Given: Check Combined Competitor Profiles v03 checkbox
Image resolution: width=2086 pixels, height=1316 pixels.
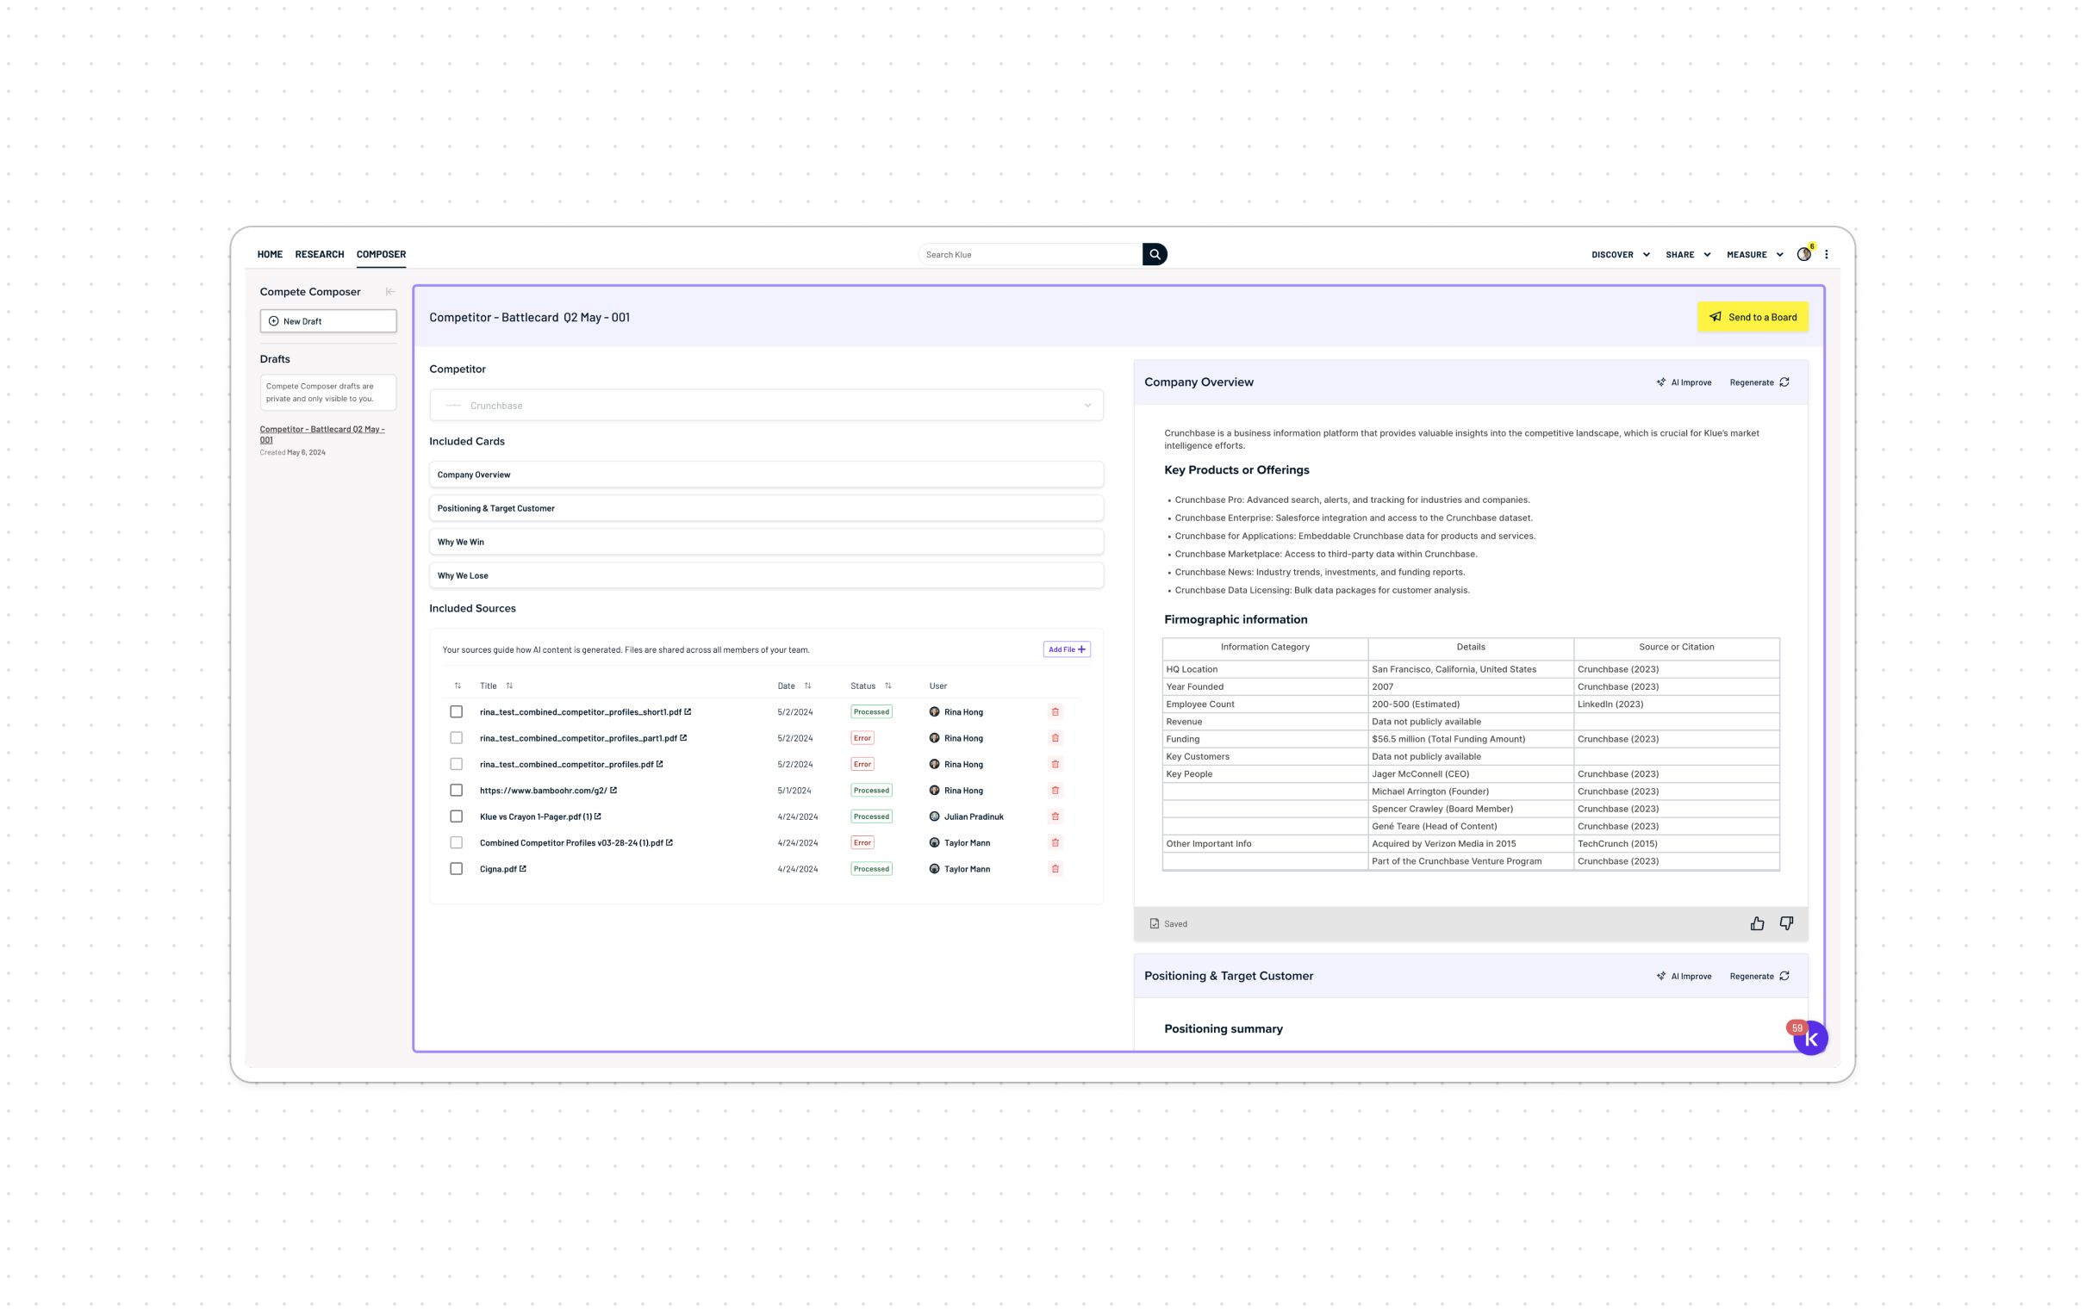Looking at the screenshot, I should coord(457,842).
